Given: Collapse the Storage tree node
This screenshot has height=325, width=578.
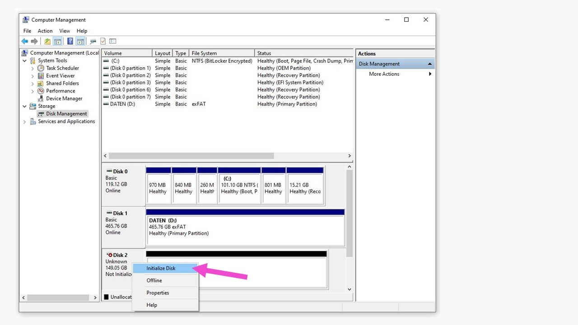Looking at the screenshot, I should pyautogui.click(x=24, y=106).
